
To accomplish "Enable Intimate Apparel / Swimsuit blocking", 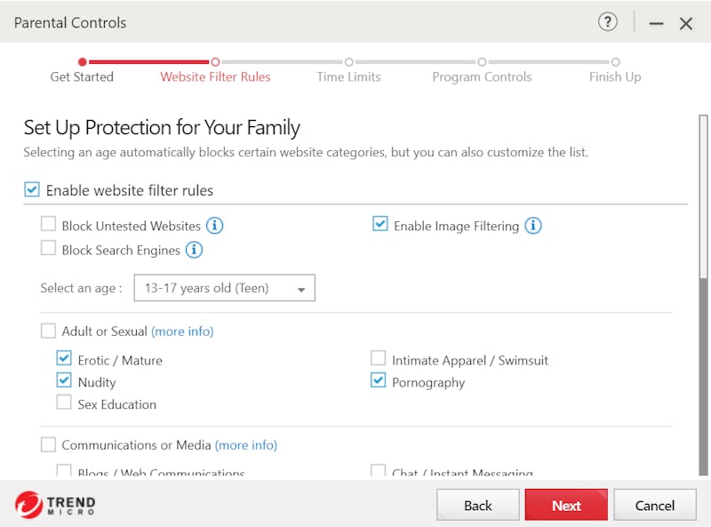I will click(379, 358).
